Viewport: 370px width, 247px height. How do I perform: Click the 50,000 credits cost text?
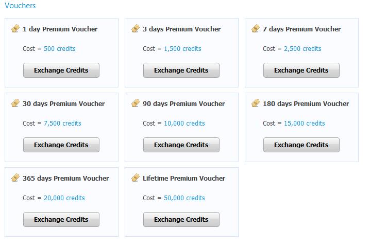tap(184, 198)
